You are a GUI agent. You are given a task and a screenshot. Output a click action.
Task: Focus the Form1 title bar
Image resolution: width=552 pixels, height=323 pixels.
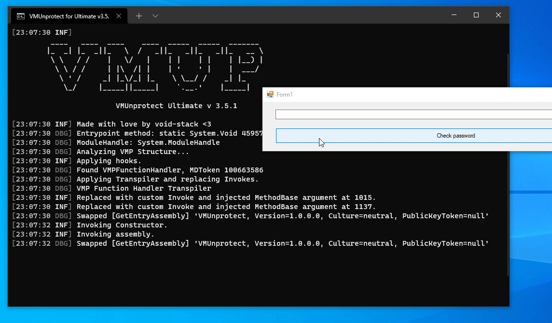coord(407,95)
